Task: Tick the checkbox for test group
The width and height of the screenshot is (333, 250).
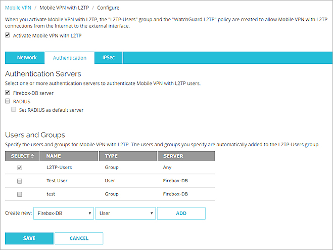Action: (20, 194)
